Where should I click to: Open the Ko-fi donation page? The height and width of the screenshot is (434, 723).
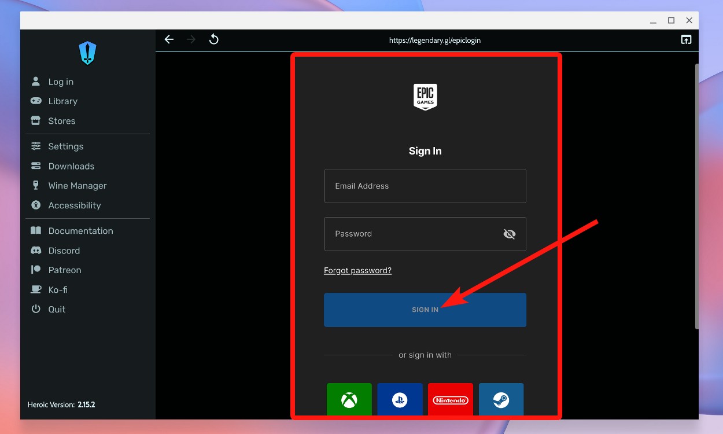coord(58,289)
